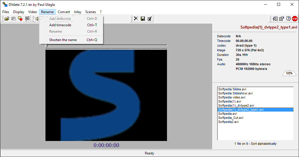Click the greyed-out paste clipboard icon
This screenshot has height=157, width=299.
tap(13, 19)
